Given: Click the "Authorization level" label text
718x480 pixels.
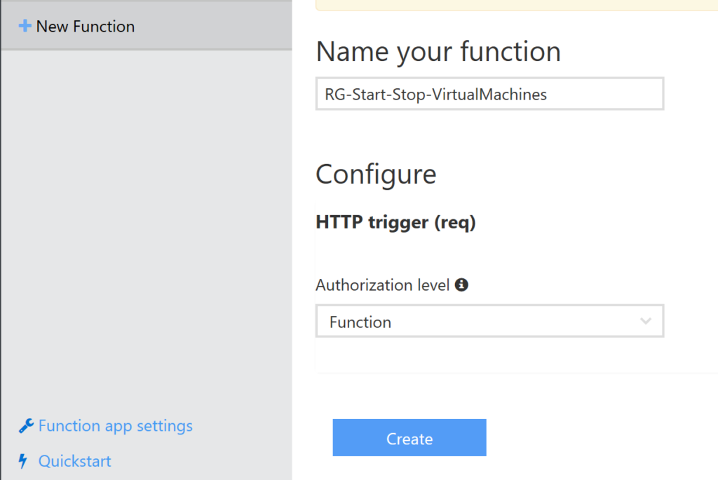Looking at the screenshot, I should pos(382,285).
